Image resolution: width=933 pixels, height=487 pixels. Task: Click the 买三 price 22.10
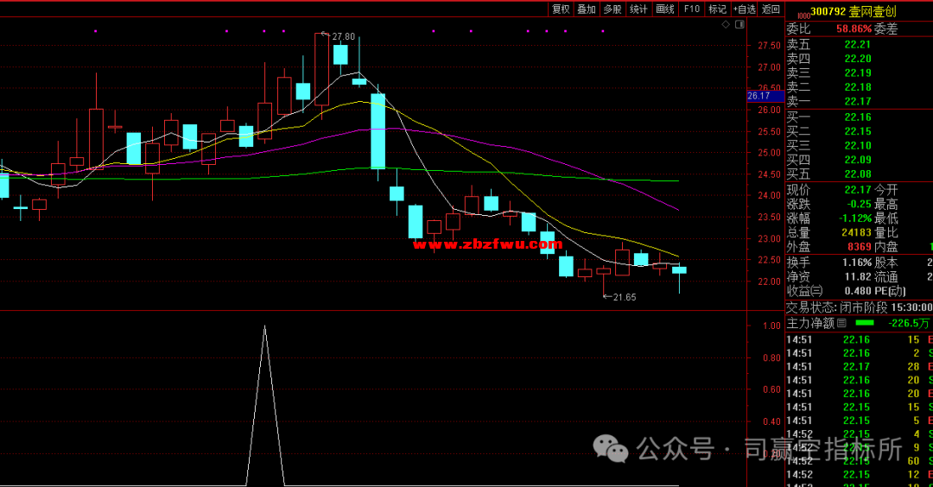(858, 146)
